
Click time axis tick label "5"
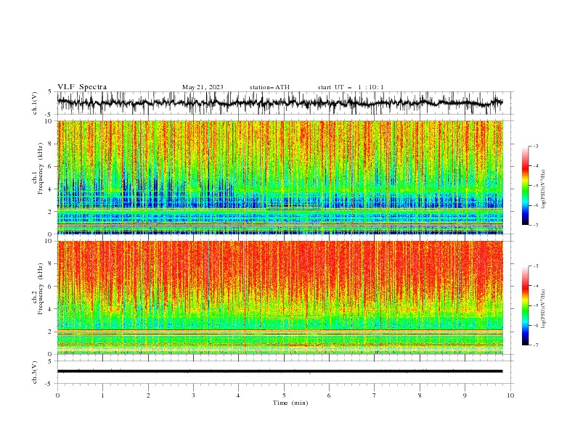pyautogui.click(x=284, y=395)
